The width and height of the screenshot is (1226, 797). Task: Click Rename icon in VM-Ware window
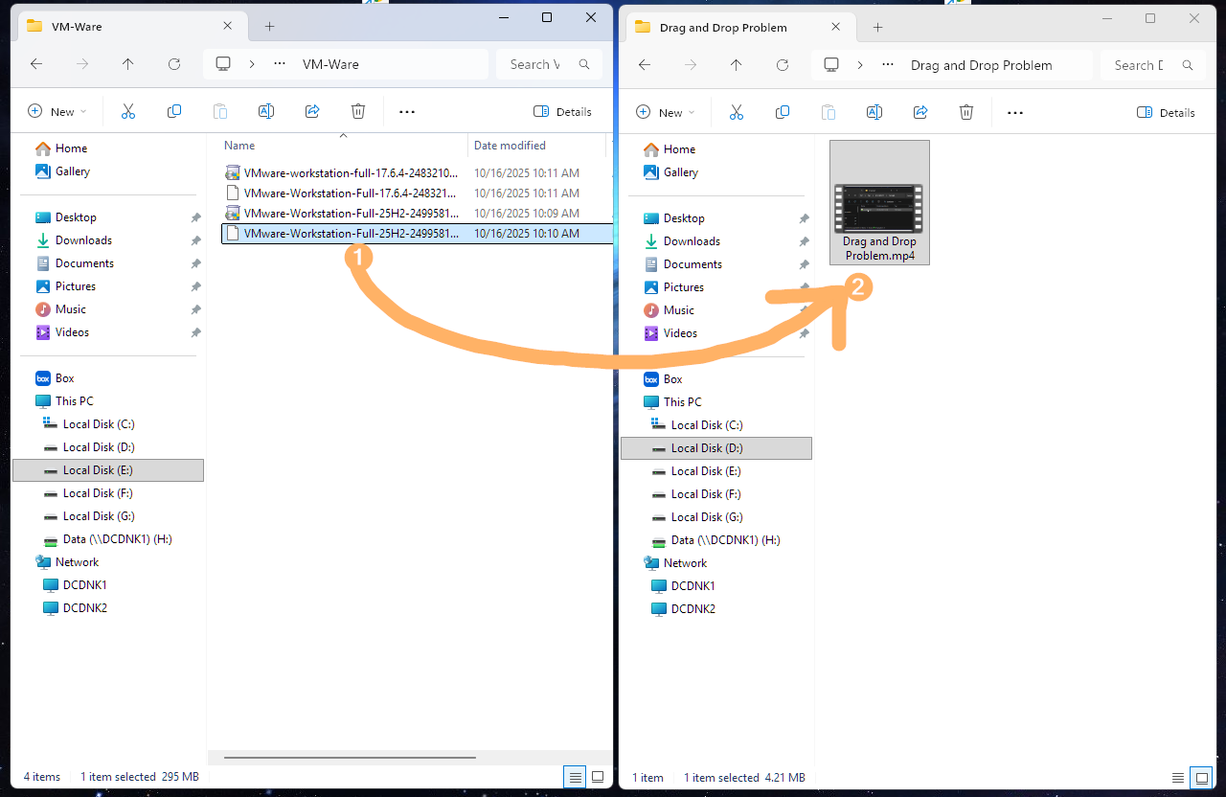[266, 111]
